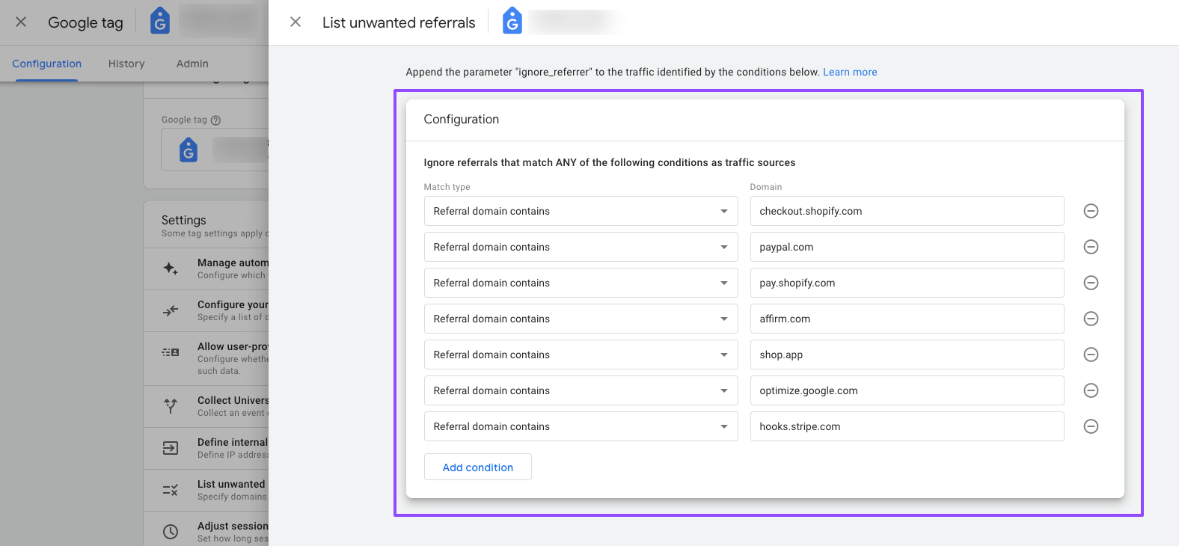Open match type dropdown for paypal.com

tap(581, 247)
